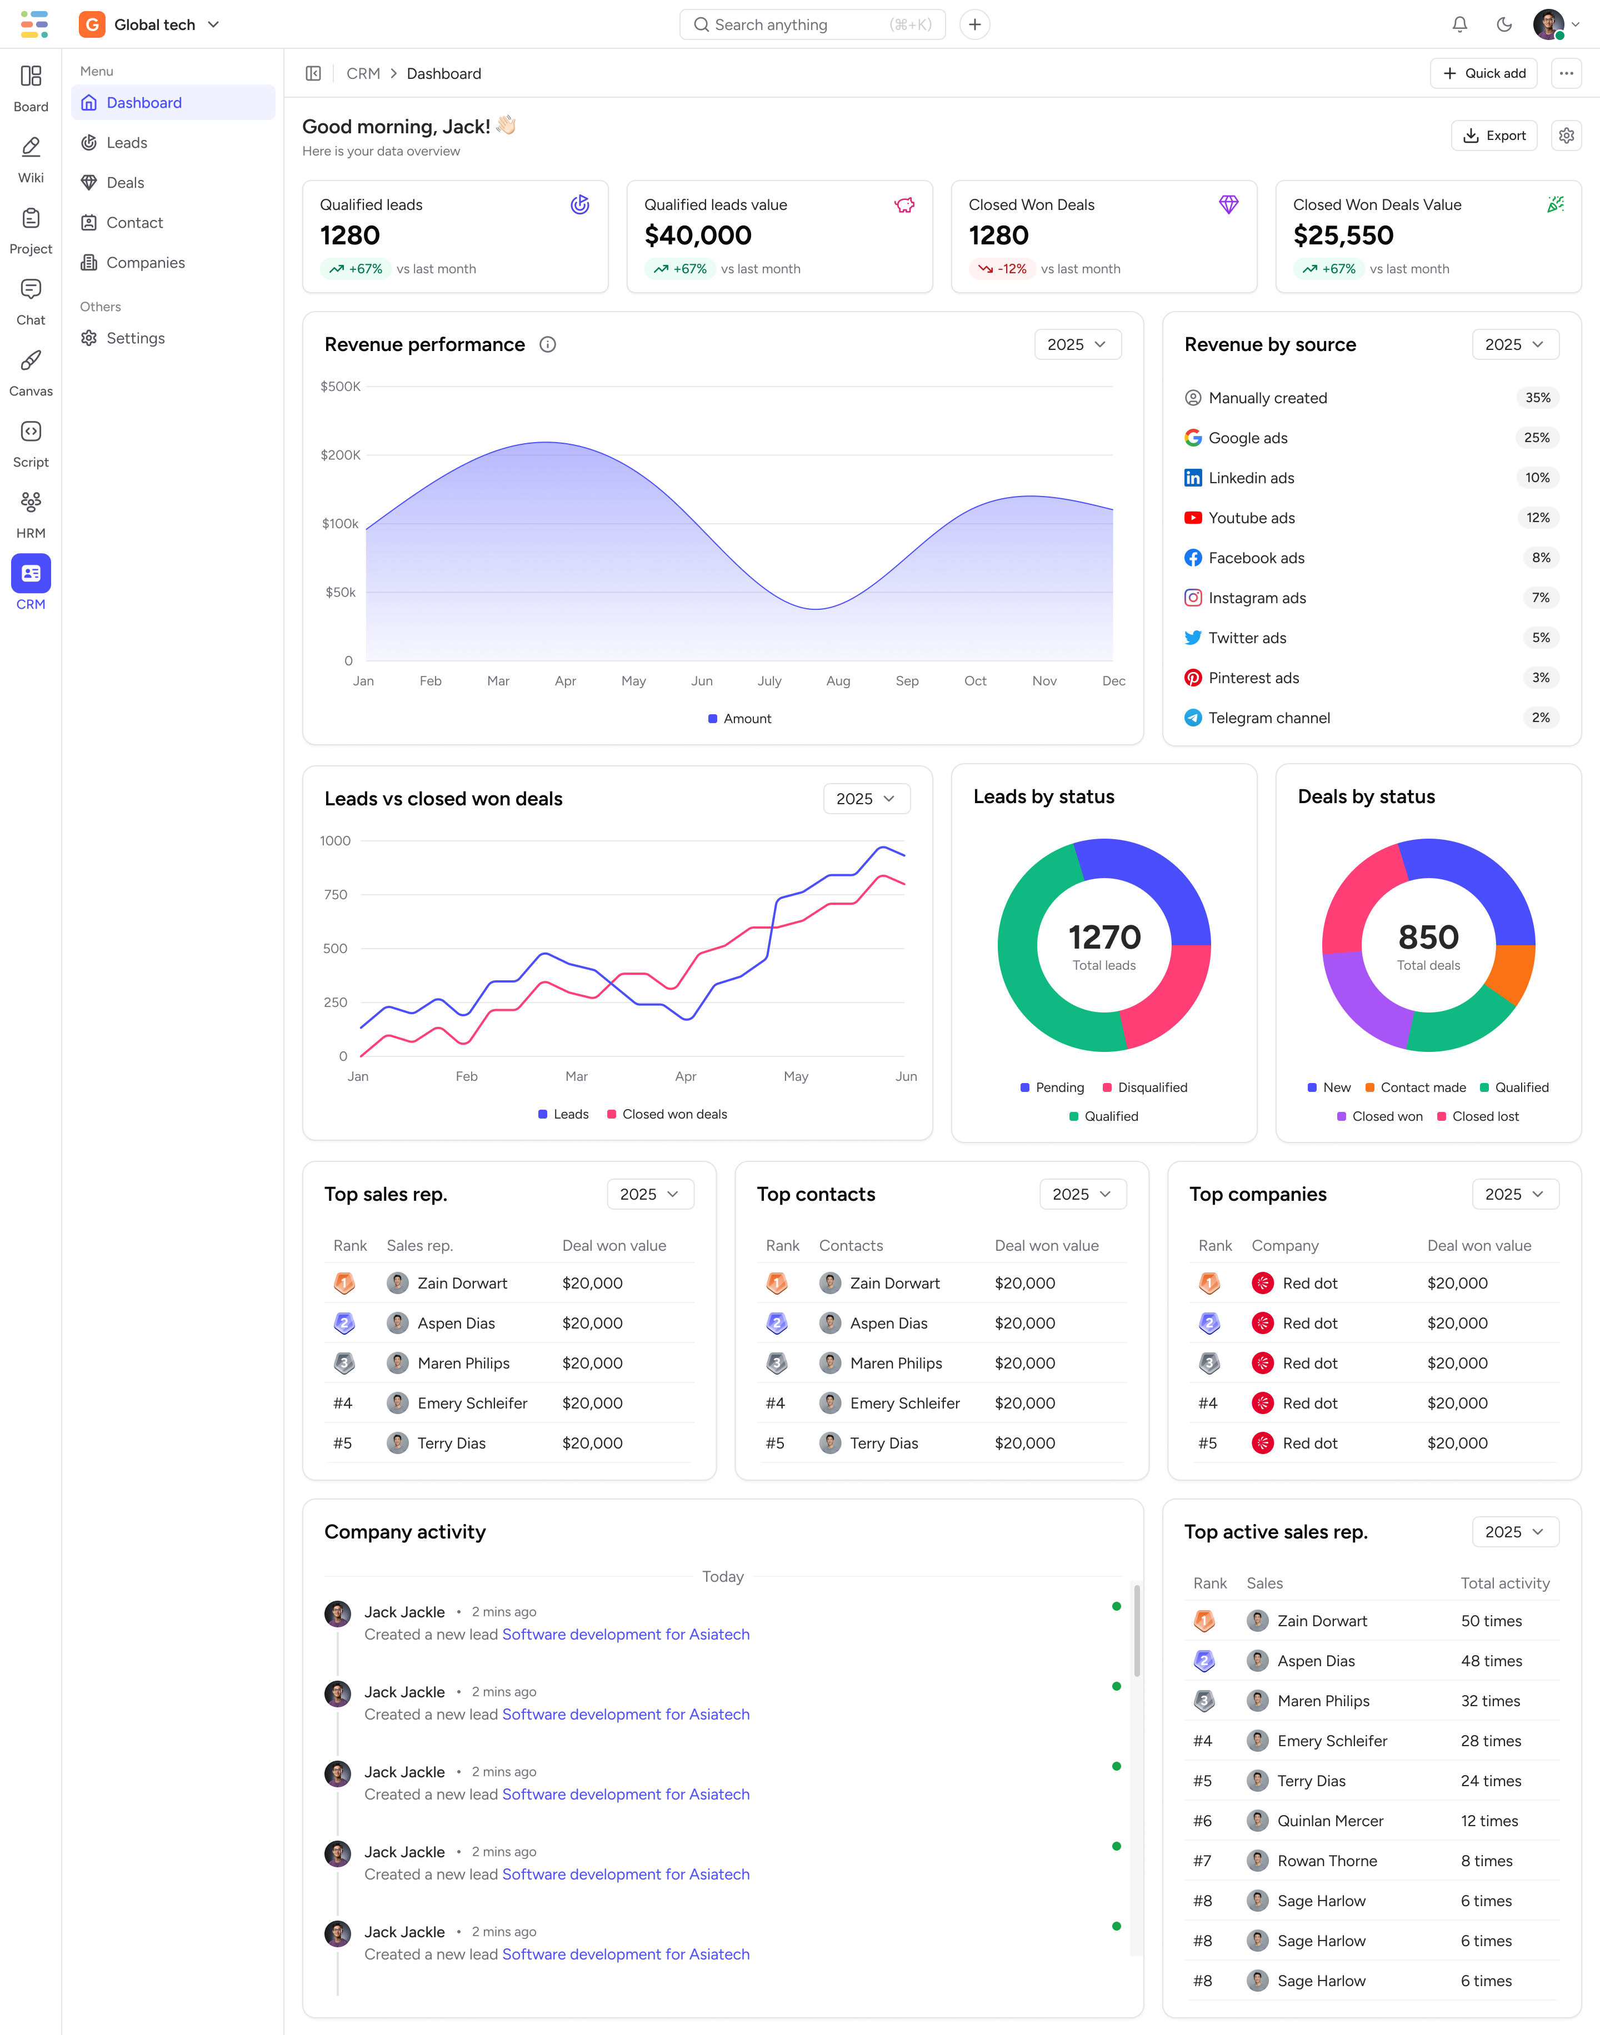Image resolution: width=1600 pixels, height=2035 pixels.
Task: Open Companies menu item
Action: [x=145, y=262]
